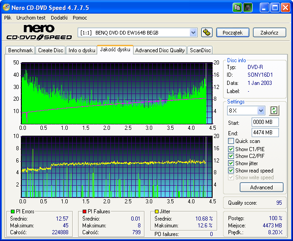Open the Dodatki menu
The width and height of the screenshot is (293, 241).
59,18
